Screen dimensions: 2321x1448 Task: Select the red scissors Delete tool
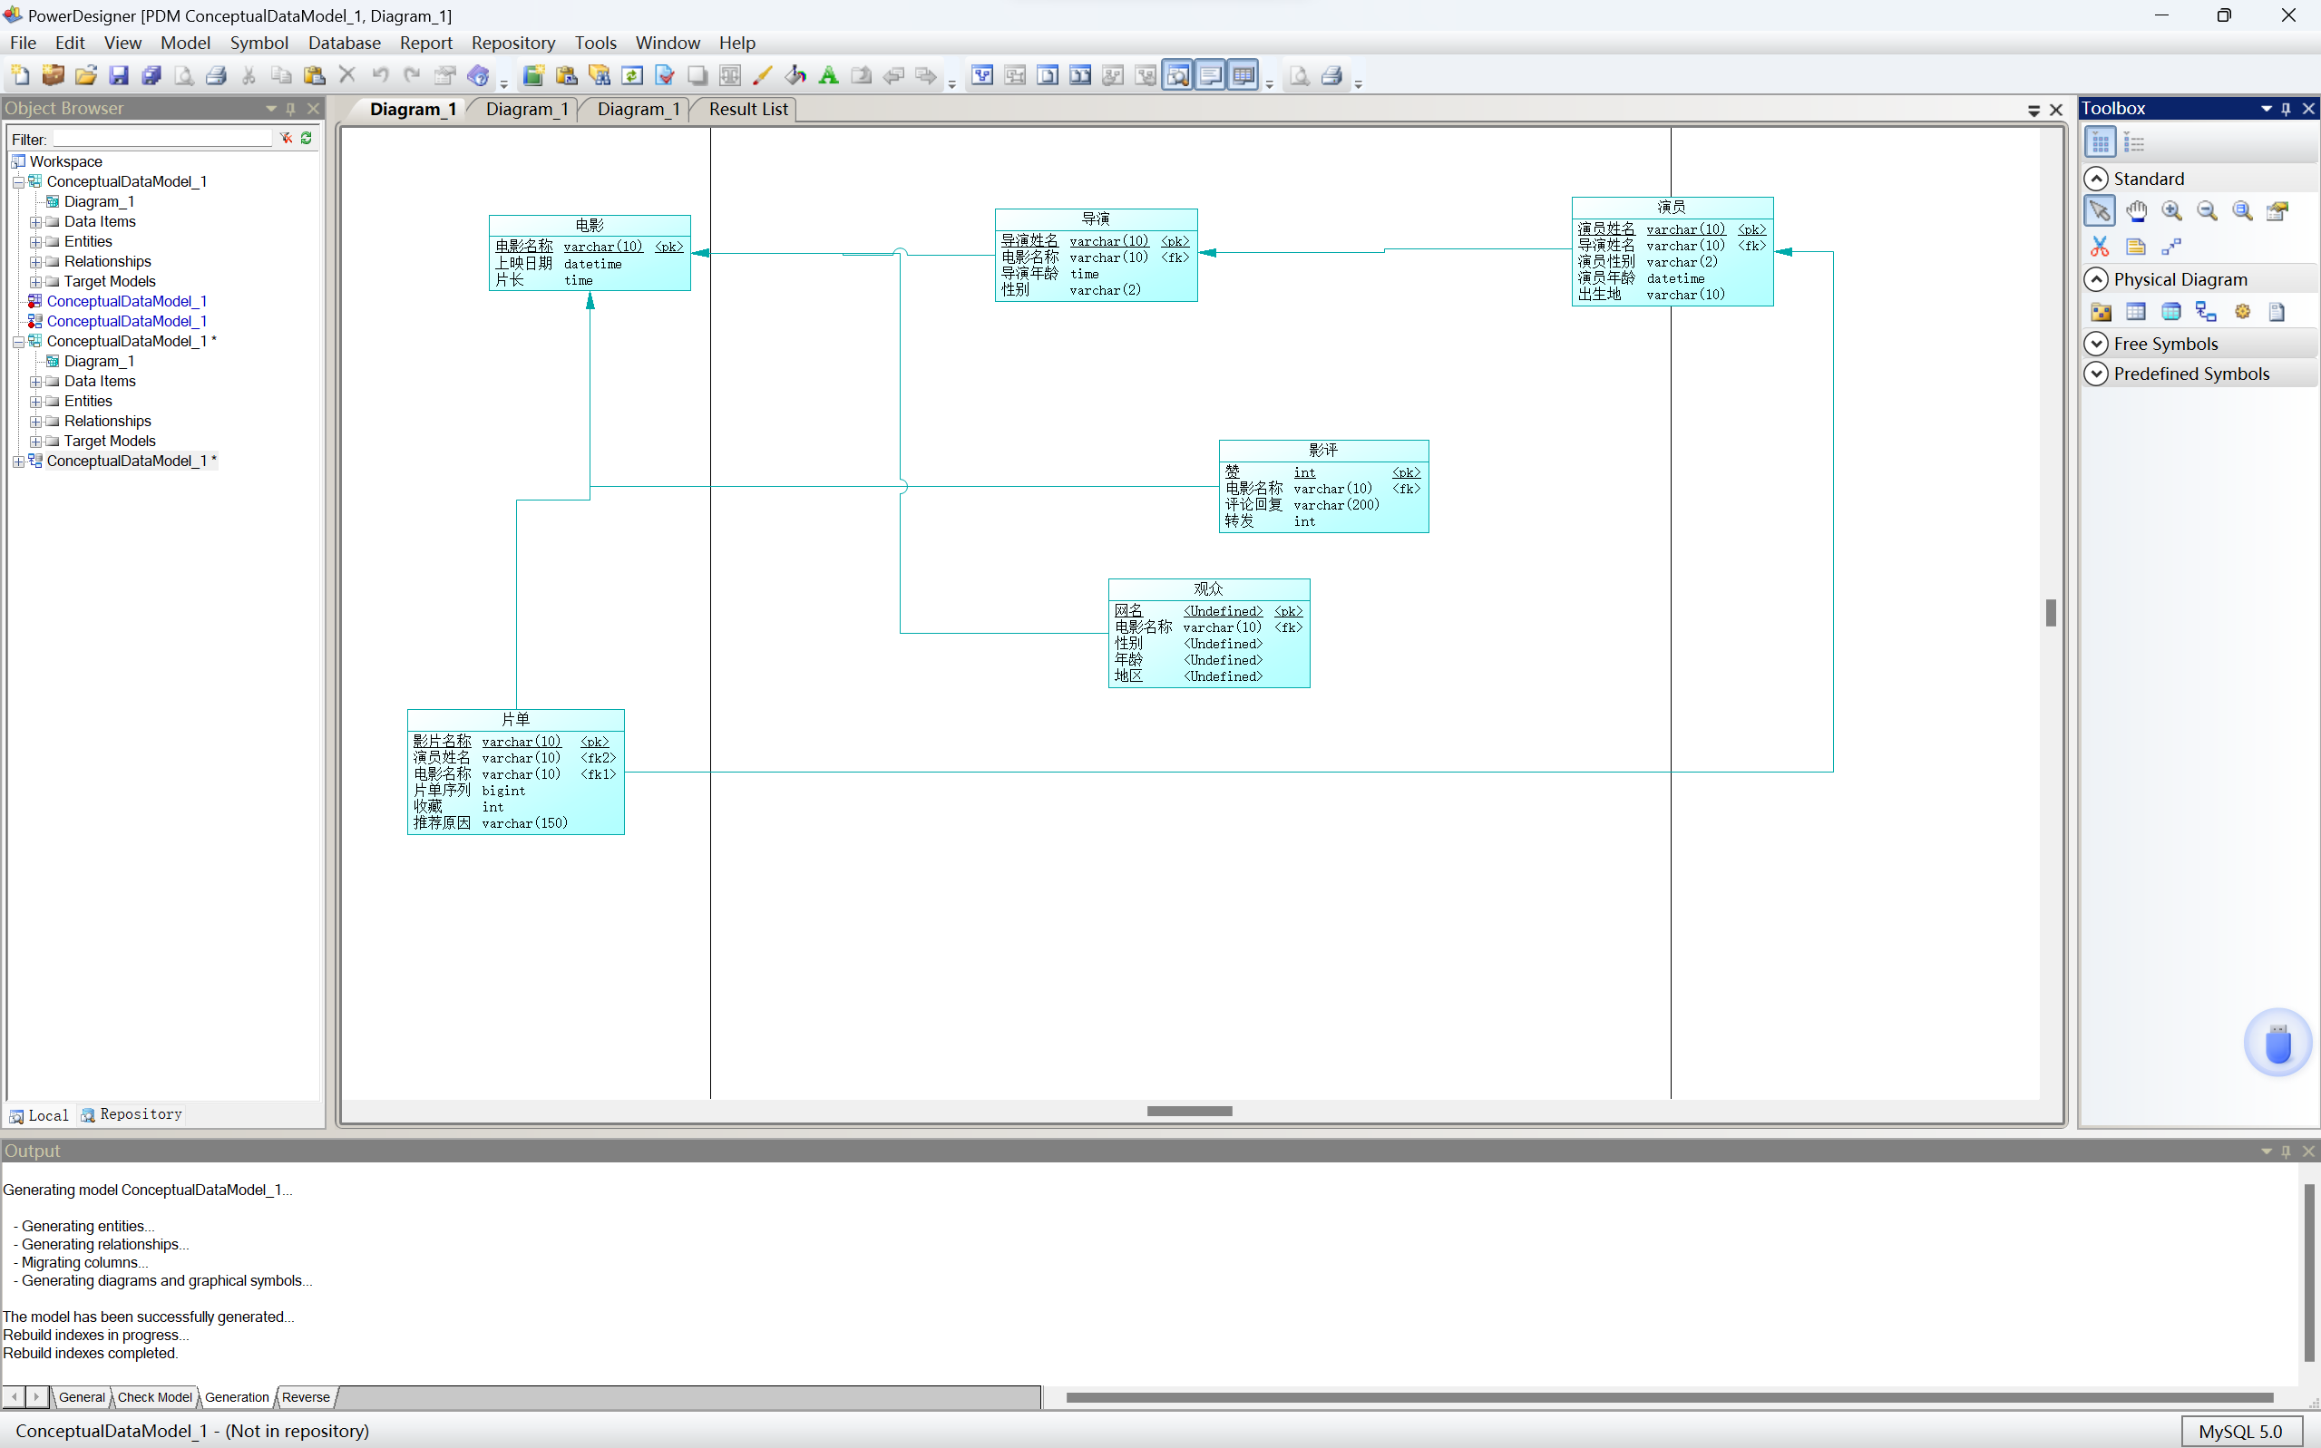pos(2099,248)
